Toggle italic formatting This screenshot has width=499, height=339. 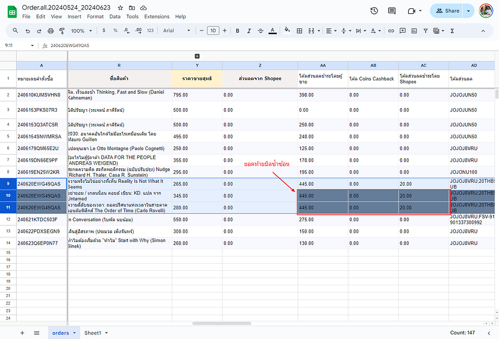point(249,30)
